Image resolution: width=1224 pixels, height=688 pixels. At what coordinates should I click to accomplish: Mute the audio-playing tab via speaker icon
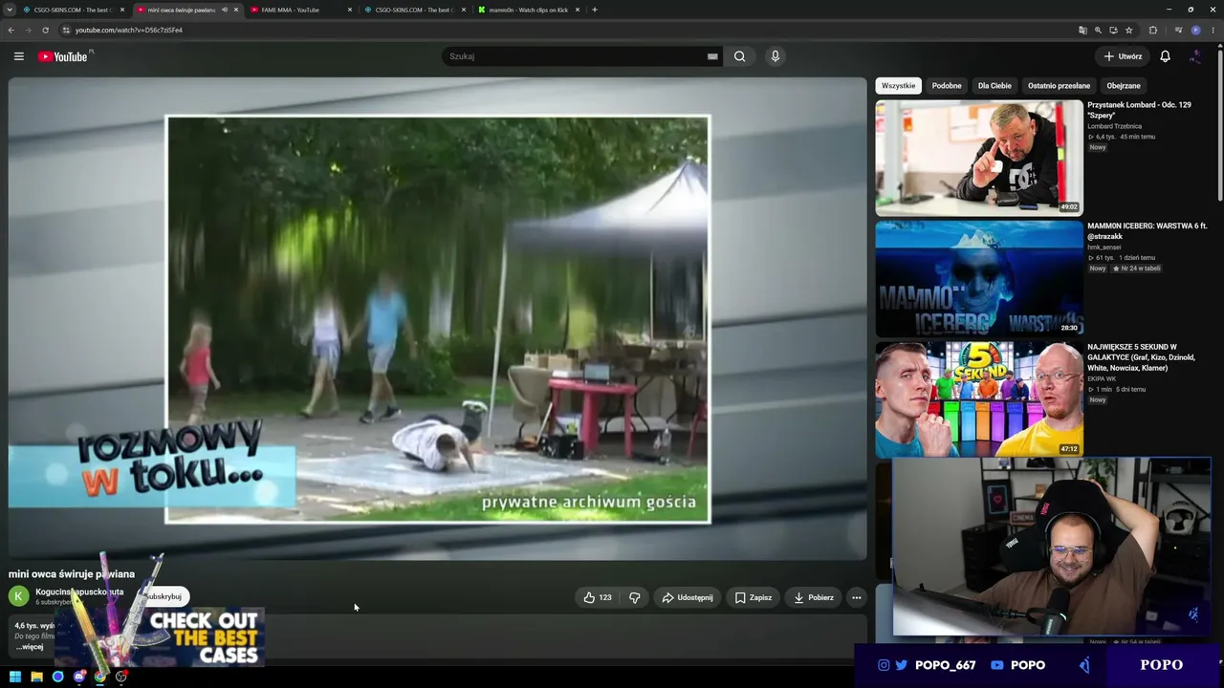[225, 10]
